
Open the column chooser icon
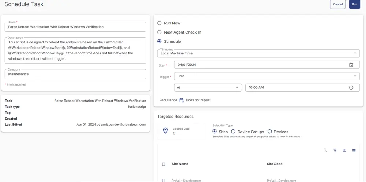click(x=344, y=150)
